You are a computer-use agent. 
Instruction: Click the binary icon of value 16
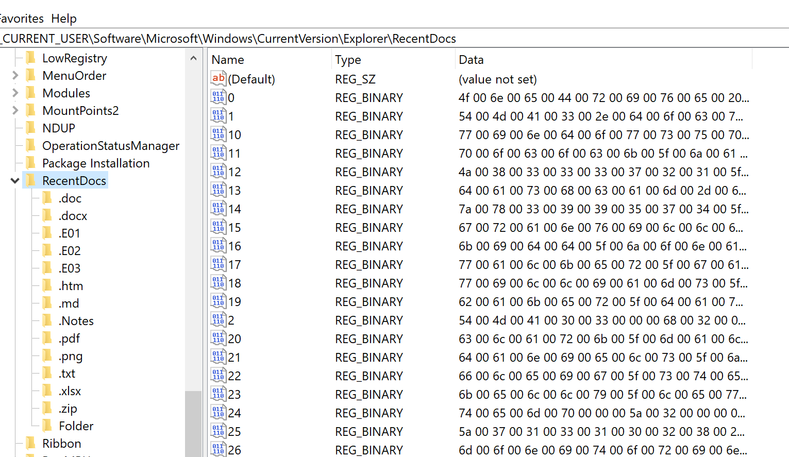point(219,245)
